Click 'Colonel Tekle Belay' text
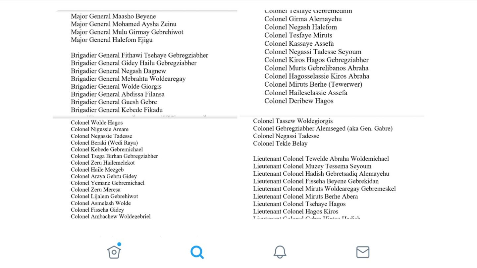This screenshot has height=268, width=477. (280, 144)
